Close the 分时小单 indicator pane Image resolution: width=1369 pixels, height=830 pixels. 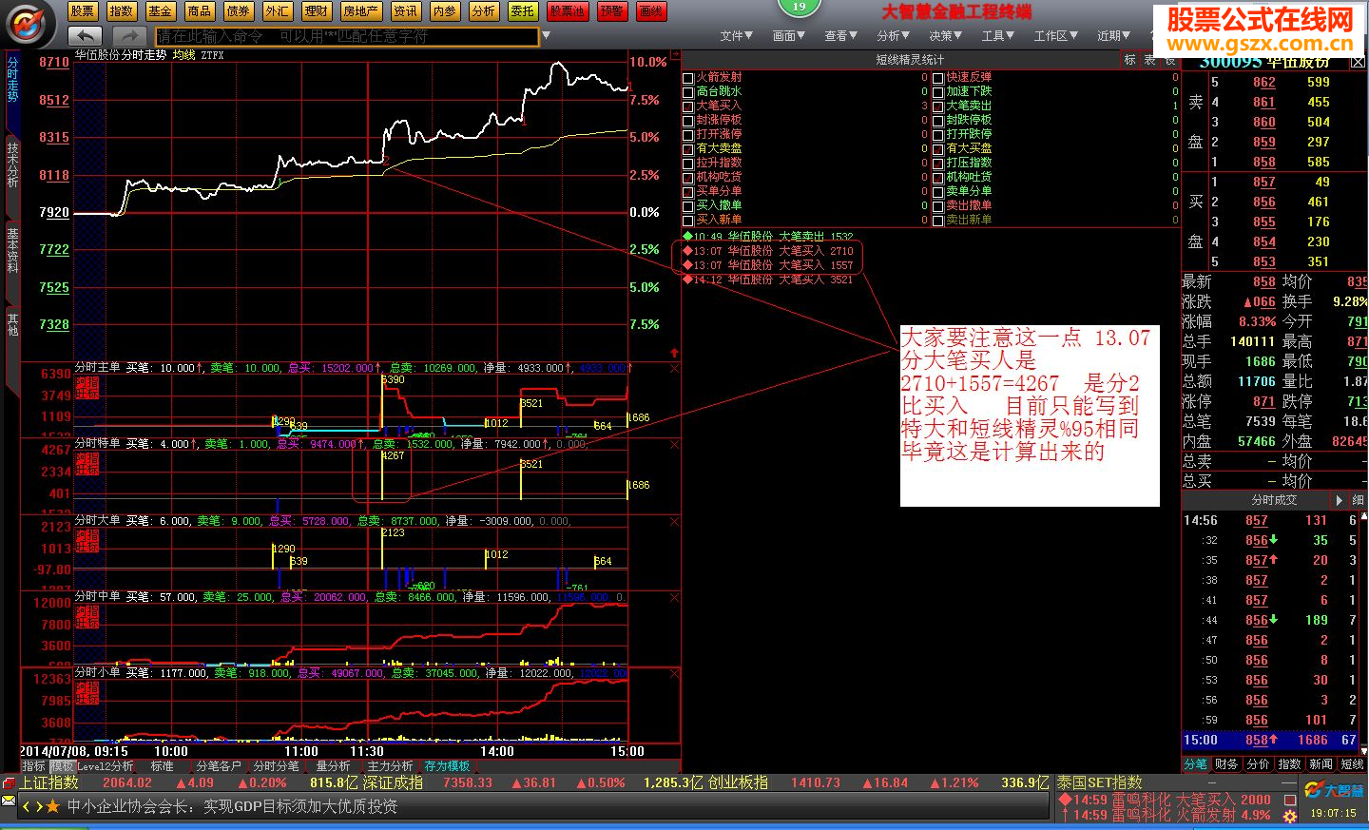click(675, 673)
